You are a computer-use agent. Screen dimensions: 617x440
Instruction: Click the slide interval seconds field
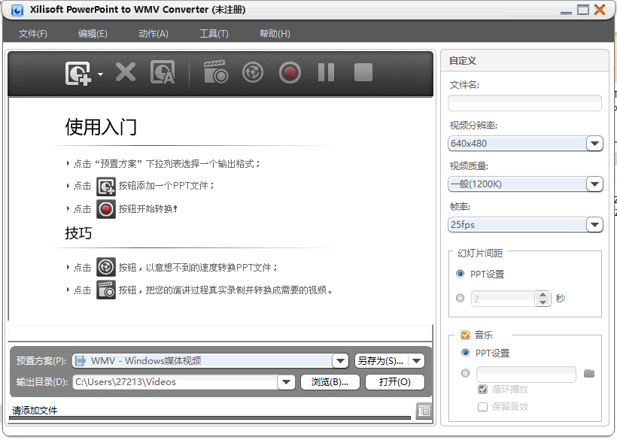pyautogui.click(x=503, y=299)
